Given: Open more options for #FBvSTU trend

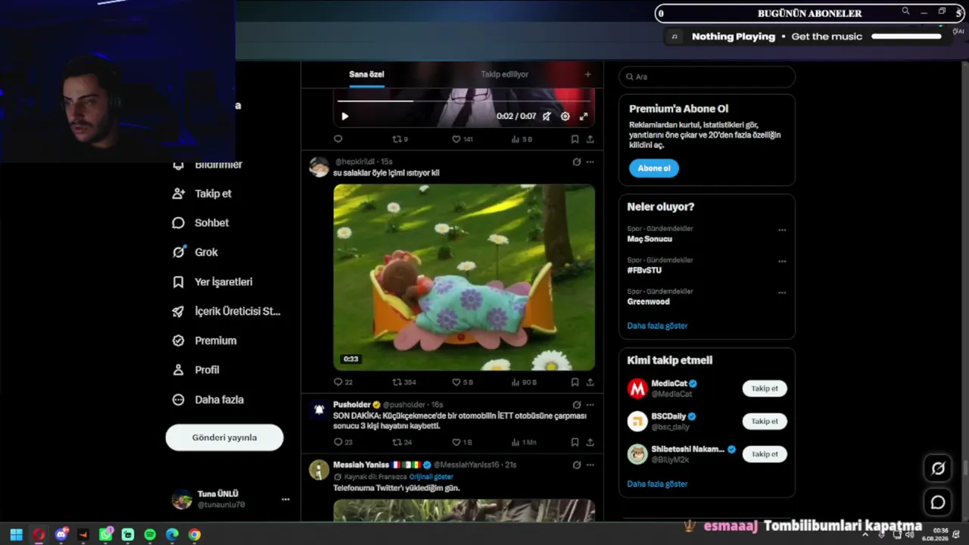Looking at the screenshot, I should (782, 261).
